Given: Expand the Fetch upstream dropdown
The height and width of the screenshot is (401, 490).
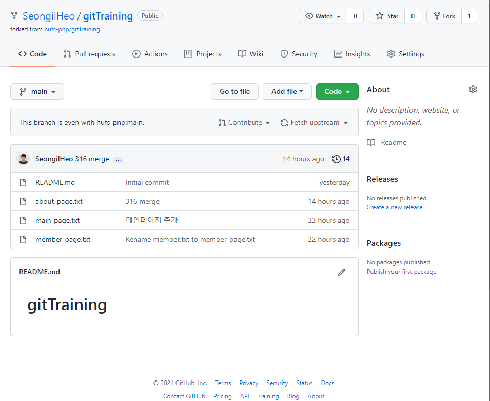Looking at the screenshot, I should (x=314, y=123).
